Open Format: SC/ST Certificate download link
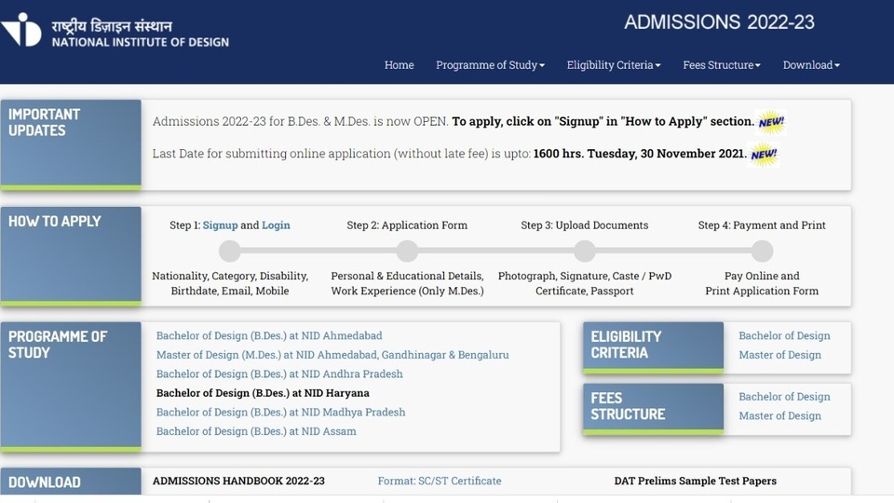This screenshot has width=894, height=503. 440,481
